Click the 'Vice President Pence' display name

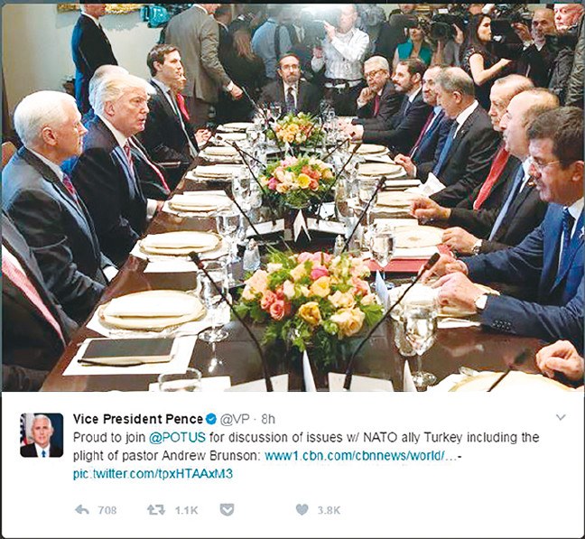pos(138,419)
